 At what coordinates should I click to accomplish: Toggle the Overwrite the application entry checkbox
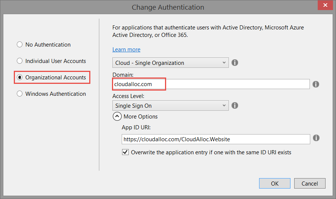coord(125,152)
